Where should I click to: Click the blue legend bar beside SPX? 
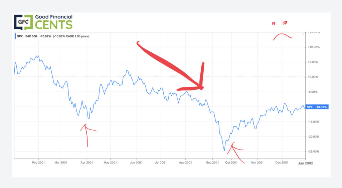click(16, 36)
